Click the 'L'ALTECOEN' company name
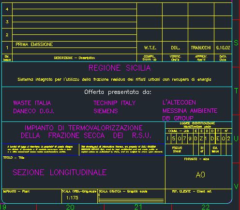Screen dimensions: 240x210 point(179,103)
